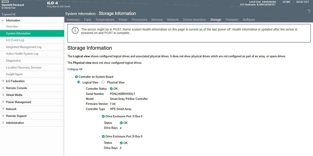Collapse the Drive Enclosure Port 2I Box 0 node
This screenshot has height=156, width=313.
click(x=99, y=136)
